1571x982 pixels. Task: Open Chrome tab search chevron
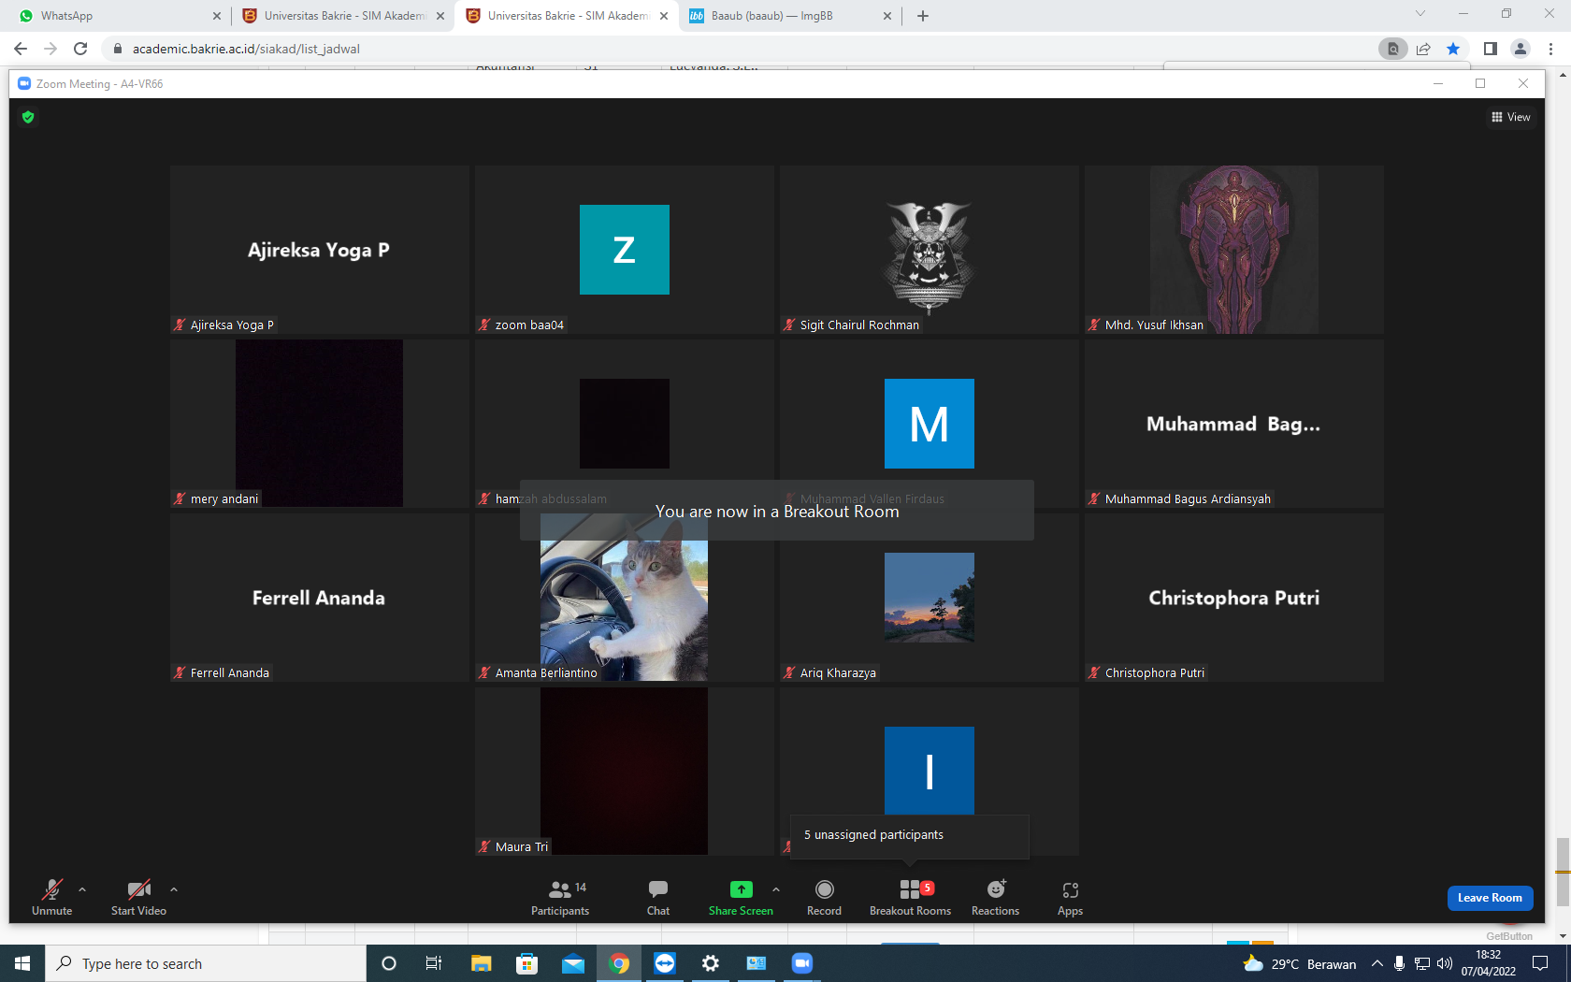1420,14
